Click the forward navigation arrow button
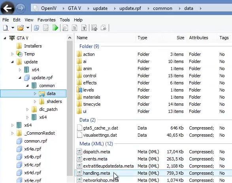 click(21, 8)
